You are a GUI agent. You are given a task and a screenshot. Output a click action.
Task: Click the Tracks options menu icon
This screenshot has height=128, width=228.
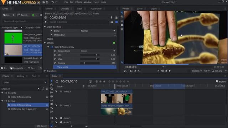click(x=83, y=86)
